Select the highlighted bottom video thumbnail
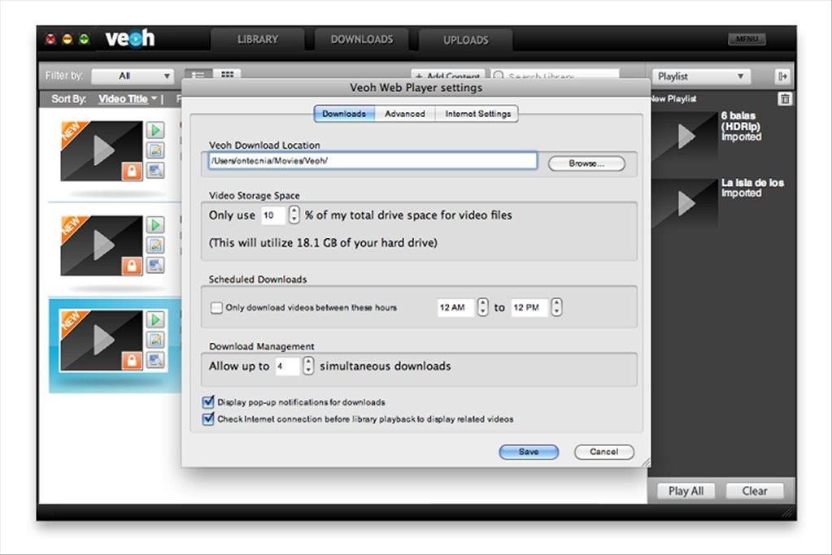The image size is (832, 555). (102, 340)
